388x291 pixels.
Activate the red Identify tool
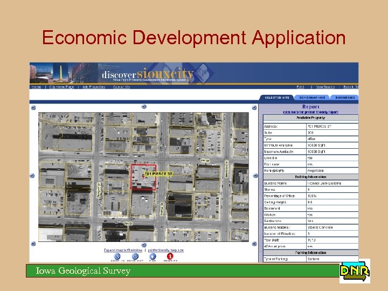[170, 257]
